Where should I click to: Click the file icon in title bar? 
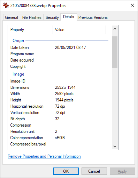tap(6, 5)
